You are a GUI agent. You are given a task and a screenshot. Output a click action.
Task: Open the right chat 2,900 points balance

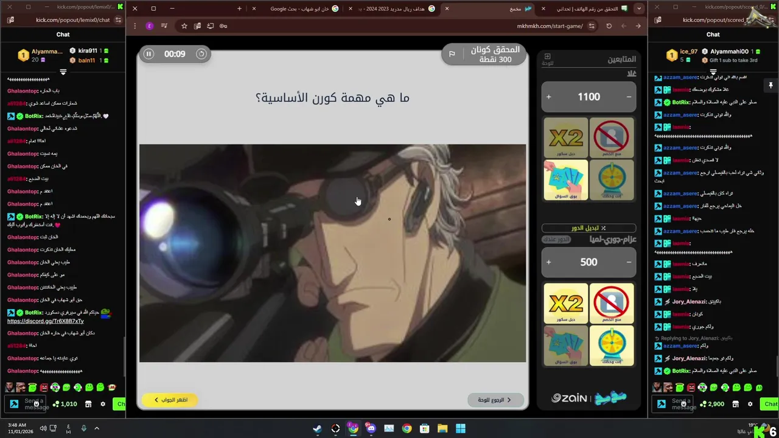712,404
